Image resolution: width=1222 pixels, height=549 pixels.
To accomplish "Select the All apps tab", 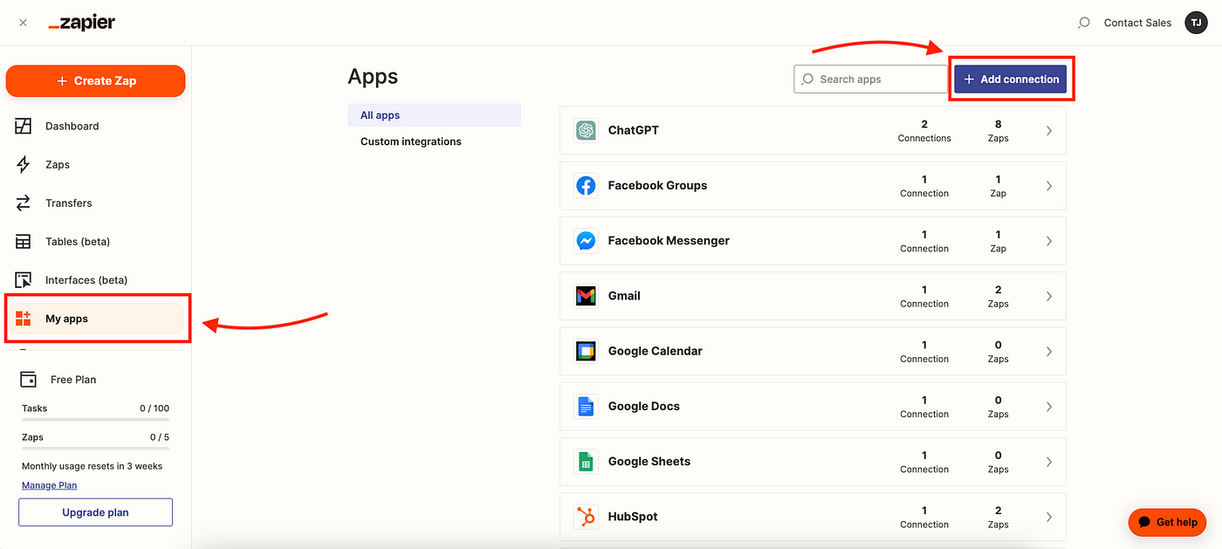I will tap(434, 115).
